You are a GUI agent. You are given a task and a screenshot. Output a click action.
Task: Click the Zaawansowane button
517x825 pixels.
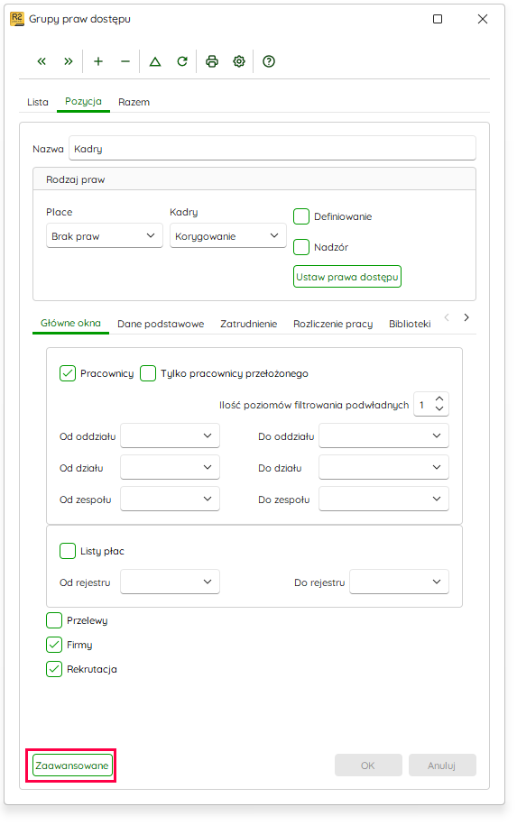coord(72,765)
